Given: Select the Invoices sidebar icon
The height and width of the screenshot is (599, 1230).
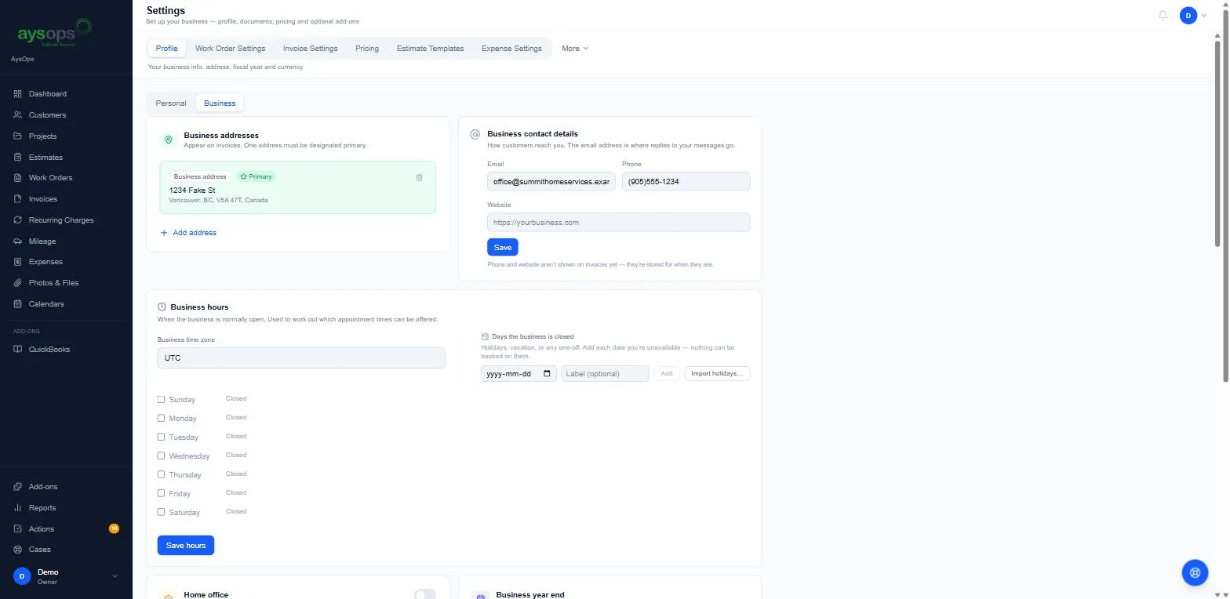Looking at the screenshot, I should pyautogui.click(x=18, y=199).
